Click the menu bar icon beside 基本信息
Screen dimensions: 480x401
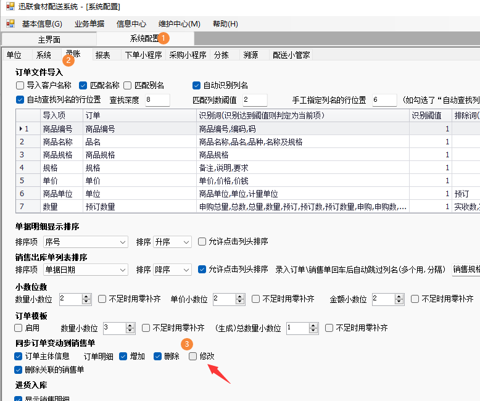[10, 23]
